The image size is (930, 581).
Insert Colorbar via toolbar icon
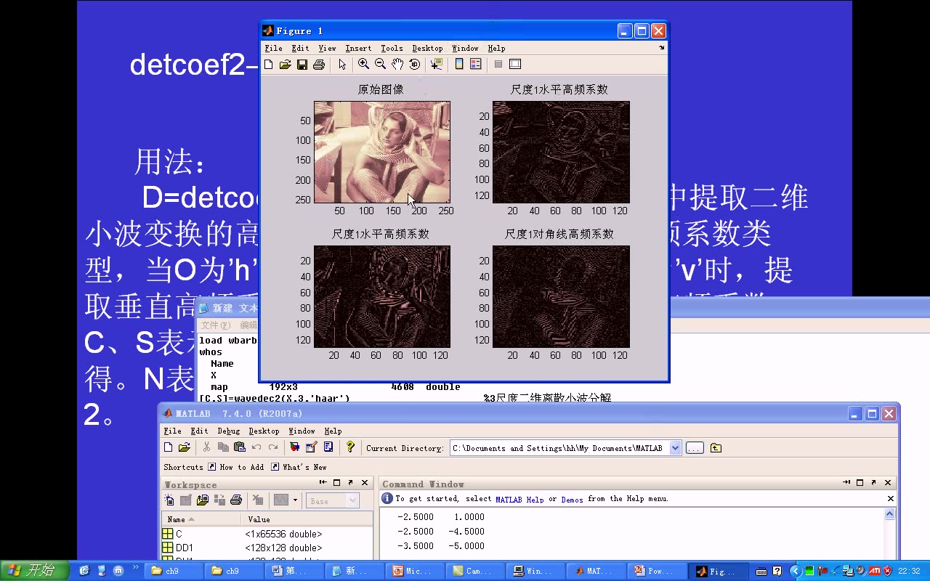coord(459,65)
